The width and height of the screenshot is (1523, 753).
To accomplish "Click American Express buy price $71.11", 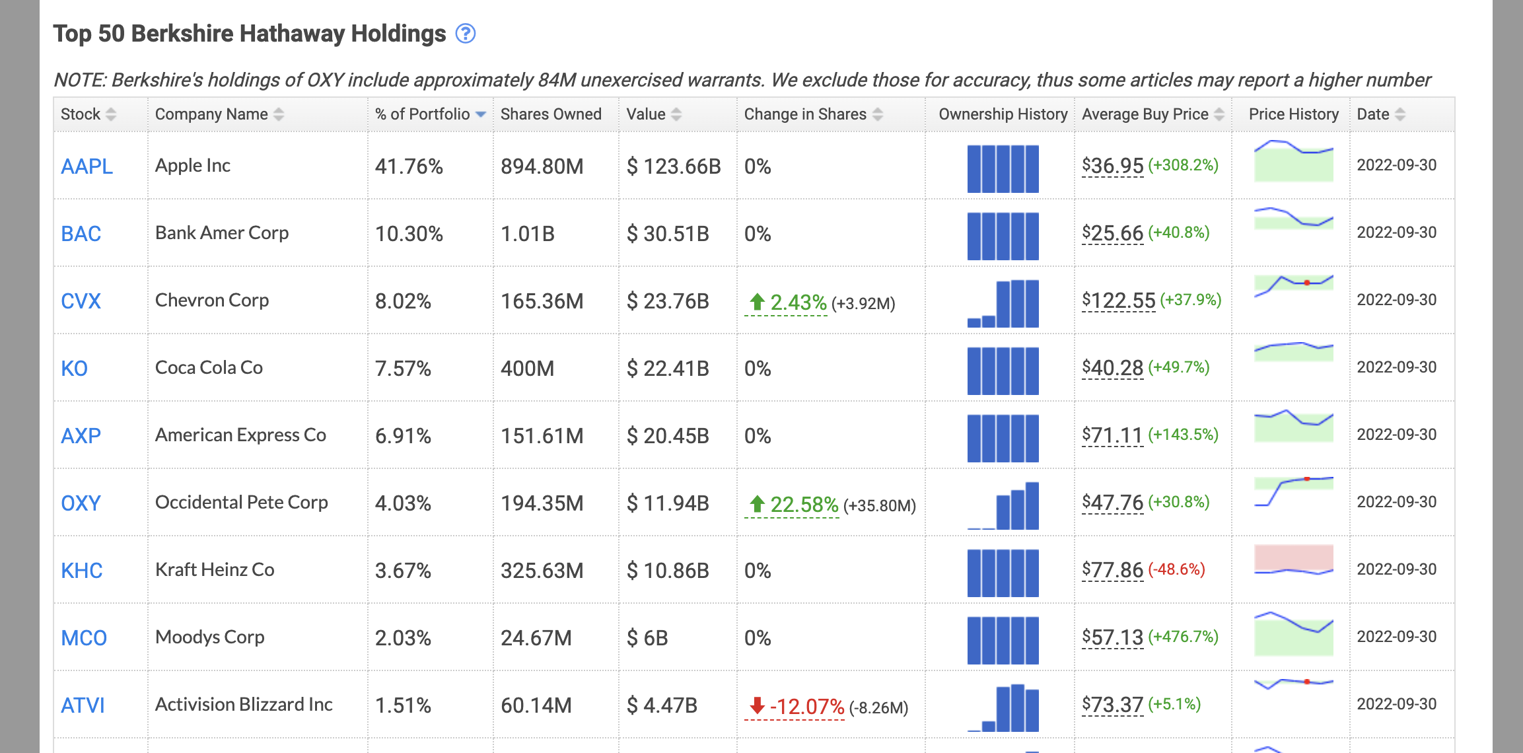I will coord(1112,435).
